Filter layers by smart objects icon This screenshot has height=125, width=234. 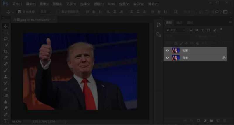coord(215,30)
